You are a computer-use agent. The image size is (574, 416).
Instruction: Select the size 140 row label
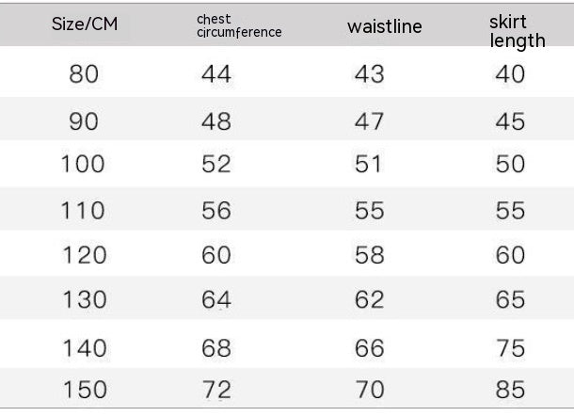coord(83,348)
